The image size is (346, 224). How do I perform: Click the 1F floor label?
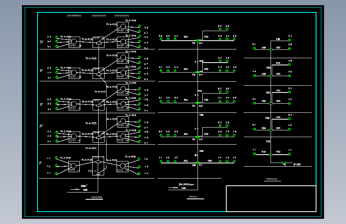(x=41, y=163)
